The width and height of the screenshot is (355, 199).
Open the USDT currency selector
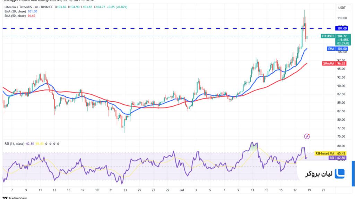342,8
